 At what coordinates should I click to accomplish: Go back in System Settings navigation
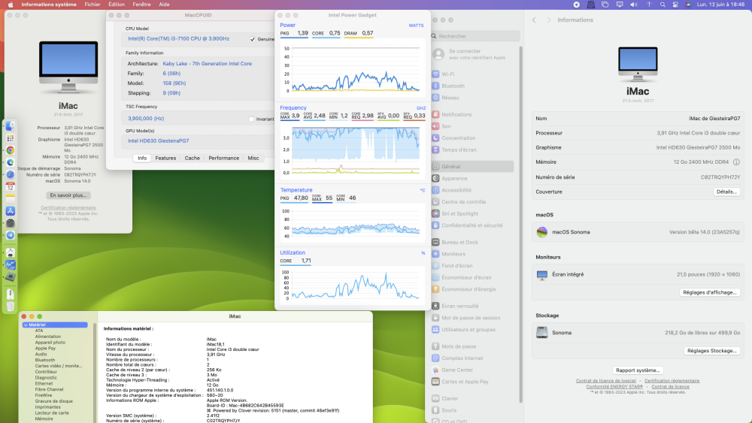coord(534,20)
